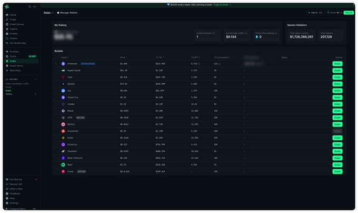Go to Portfolio menu item

[14, 52]
